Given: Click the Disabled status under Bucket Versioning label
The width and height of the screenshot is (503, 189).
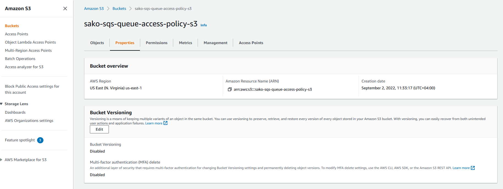Looking at the screenshot, I should click(x=97, y=151).
